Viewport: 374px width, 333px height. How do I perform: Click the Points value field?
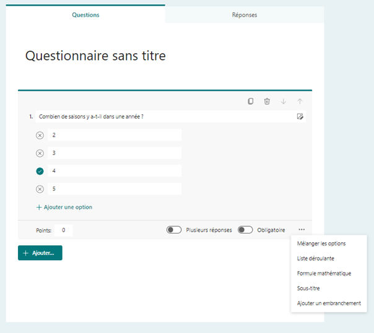tap(63, 230)
